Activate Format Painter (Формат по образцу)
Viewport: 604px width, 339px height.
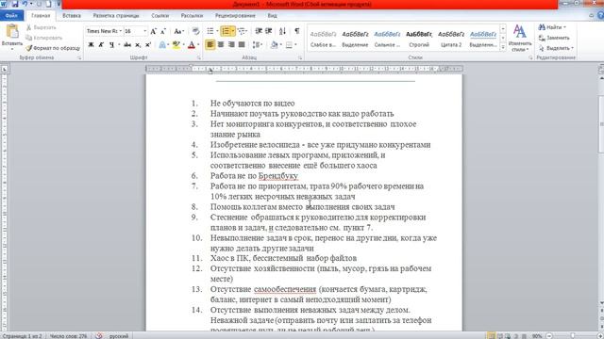pyautogui.click(x=53, y=48)
